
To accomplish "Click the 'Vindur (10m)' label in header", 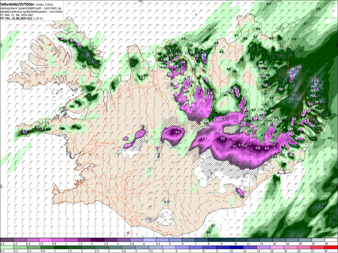I will pyautogui.click(x=45, y=4).
